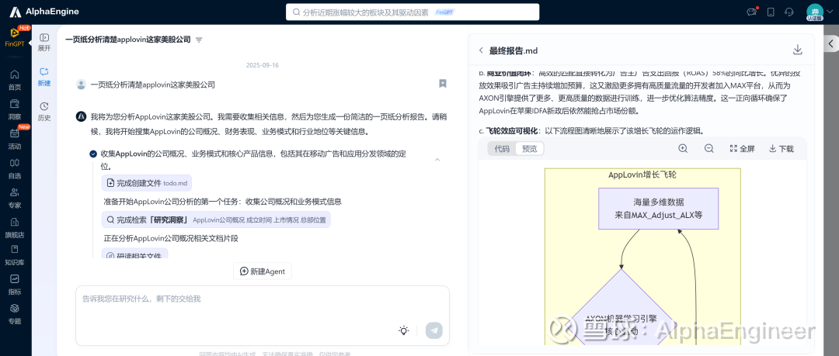This screenshot has width=839, height=356.
Task: Open the message notifications icon
Action: 752,12
